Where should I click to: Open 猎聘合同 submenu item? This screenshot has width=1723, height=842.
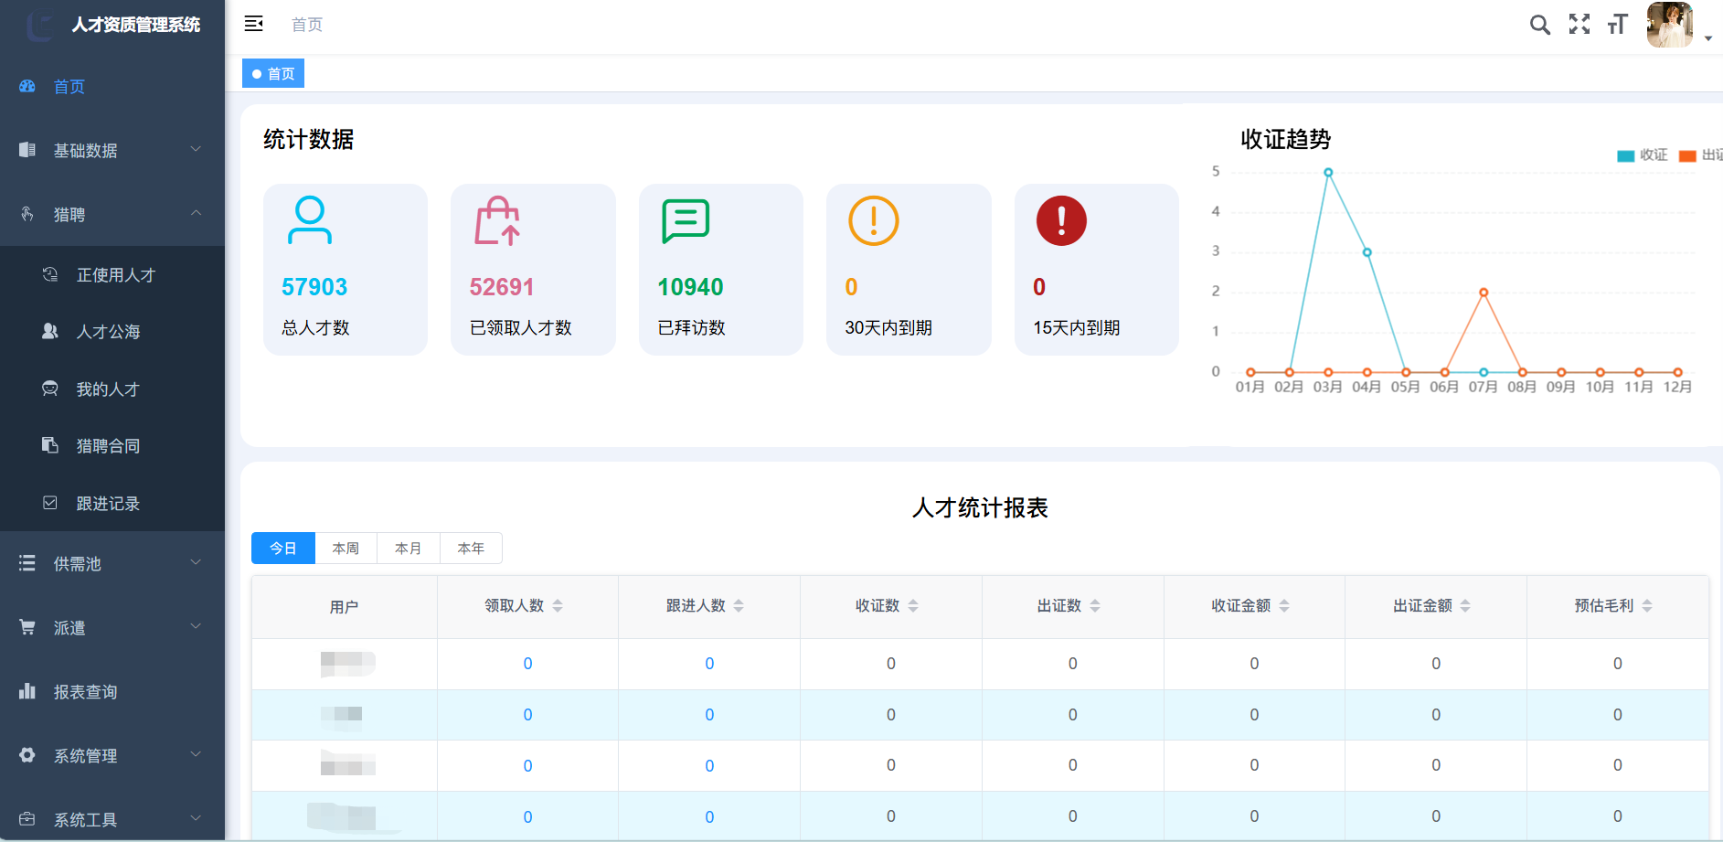pyautogui.click(x=112, y=445)
